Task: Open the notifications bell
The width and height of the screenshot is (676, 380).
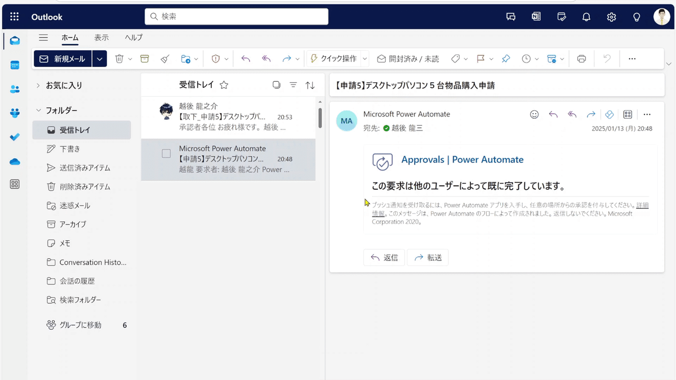Action: (586, 17)
